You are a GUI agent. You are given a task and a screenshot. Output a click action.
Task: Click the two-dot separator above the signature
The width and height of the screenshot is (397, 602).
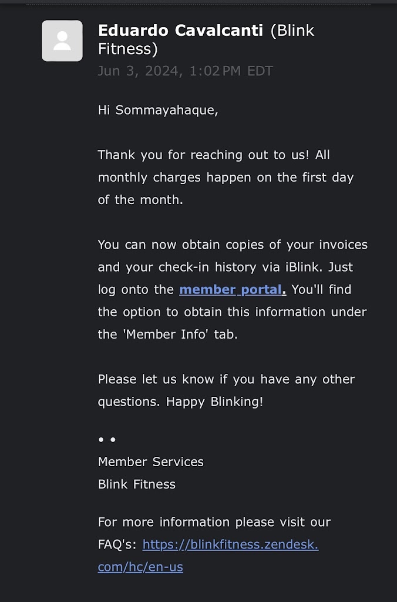point(107,439)
